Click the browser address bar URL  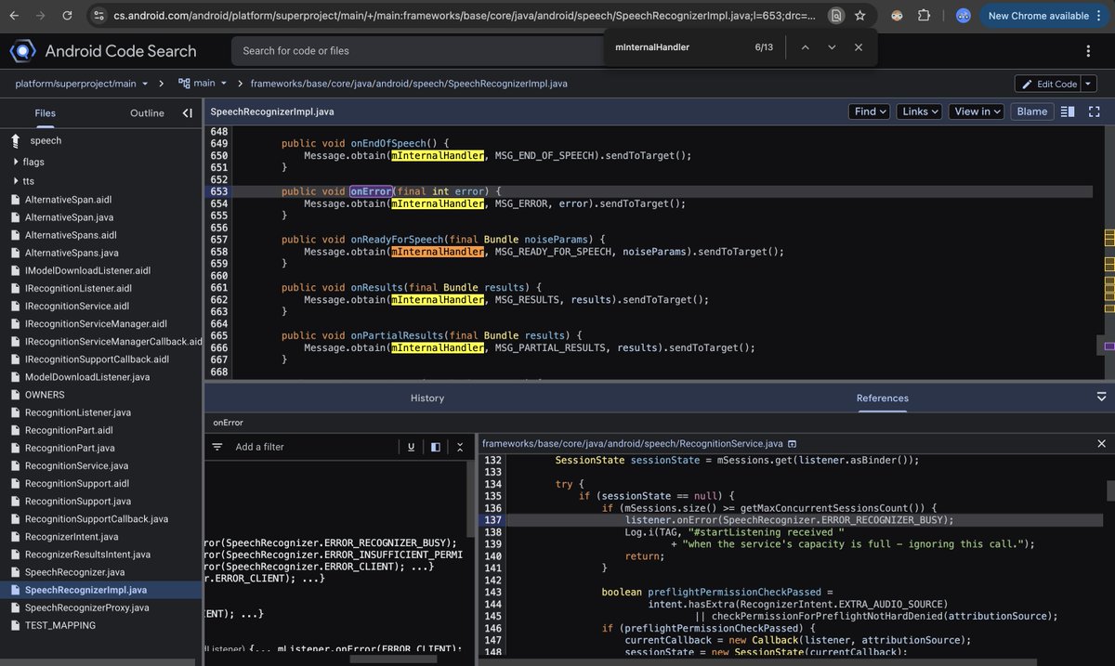click(x=465, y=16)
